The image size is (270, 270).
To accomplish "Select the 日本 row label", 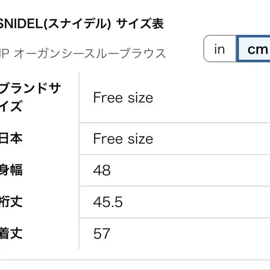I will pyautogui.click(x=11, y=139).
